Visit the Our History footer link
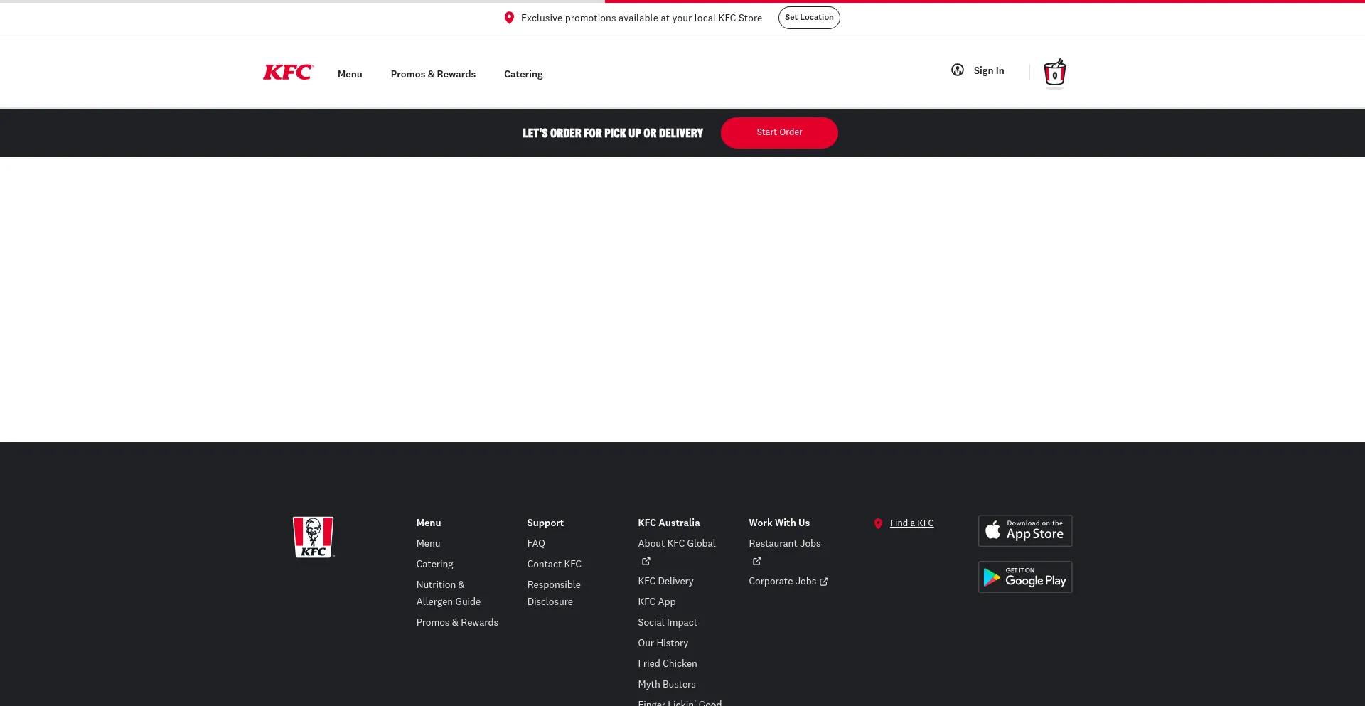The width and height of the screenshot is (1365, 706). [663, 643]
